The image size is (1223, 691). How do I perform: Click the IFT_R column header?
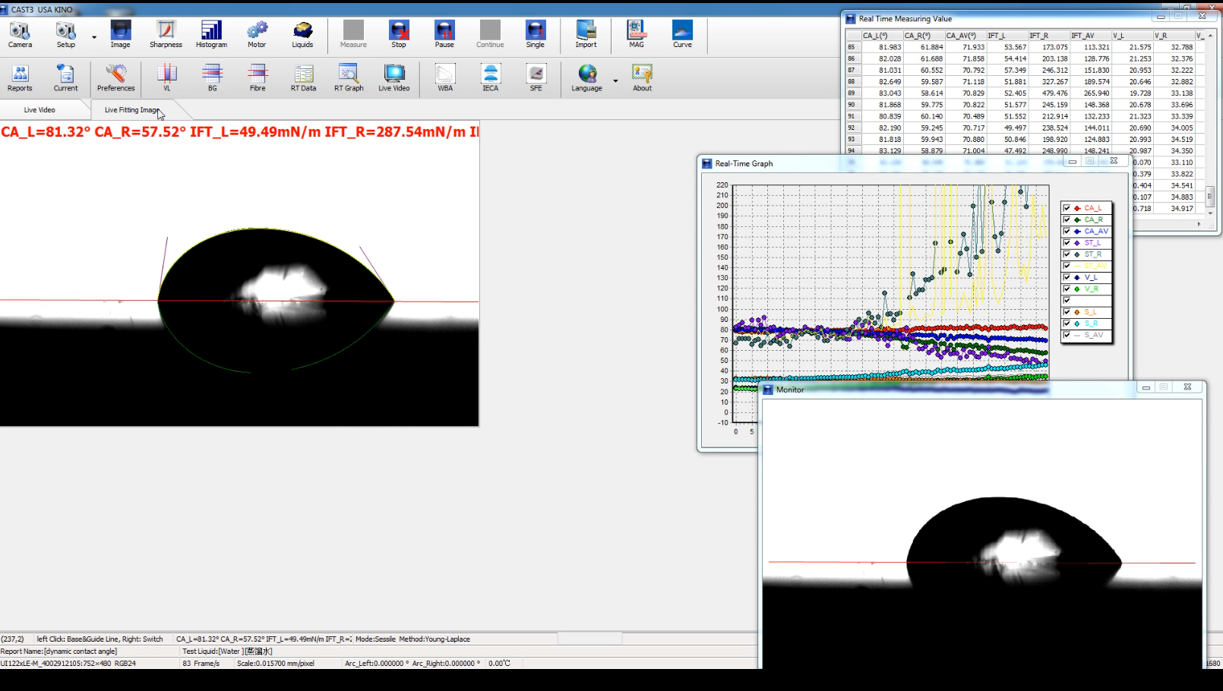pyautogui.click(x=1047, y=36)
